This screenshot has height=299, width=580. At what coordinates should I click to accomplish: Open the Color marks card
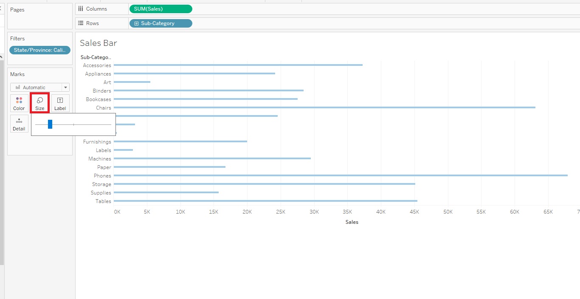(x=19, y=103)
